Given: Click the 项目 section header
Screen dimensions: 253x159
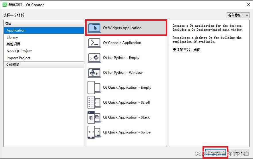Looking at the screenshot, I should tap(44, 24).
